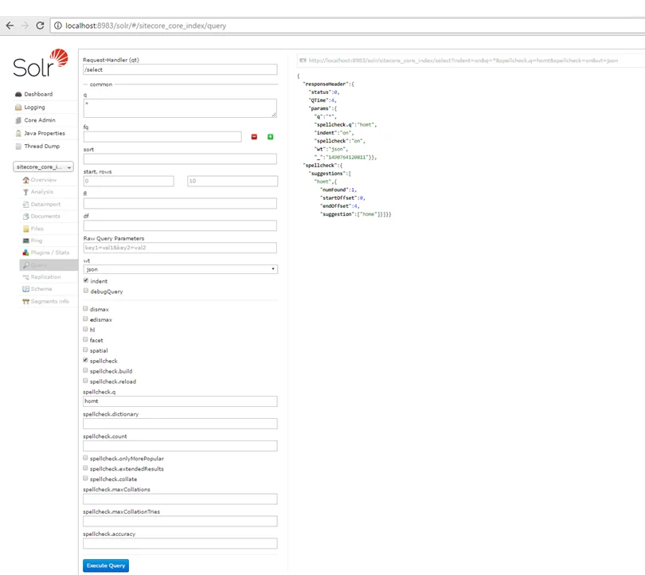
Task: Click the Schema icon
Action: click(x=26, y=289)
